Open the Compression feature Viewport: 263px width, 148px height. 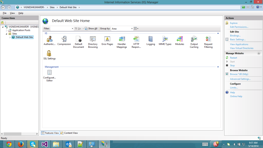64,39
